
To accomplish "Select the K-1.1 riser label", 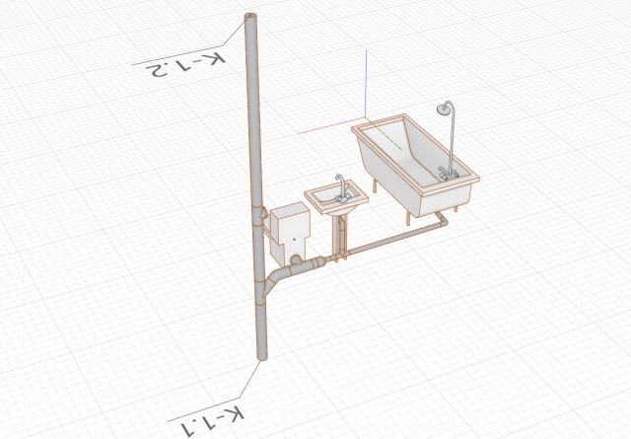I will 212,422.
